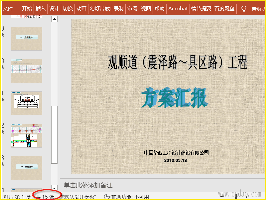Click the thumbnail scrollbar up arrow

[54, 19]
